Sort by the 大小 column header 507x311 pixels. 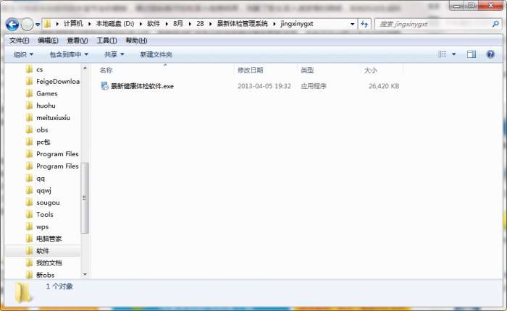tap(371, 70)
